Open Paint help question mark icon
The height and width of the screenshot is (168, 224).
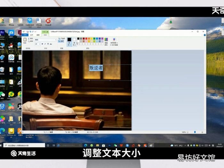[x=205, y=35]
